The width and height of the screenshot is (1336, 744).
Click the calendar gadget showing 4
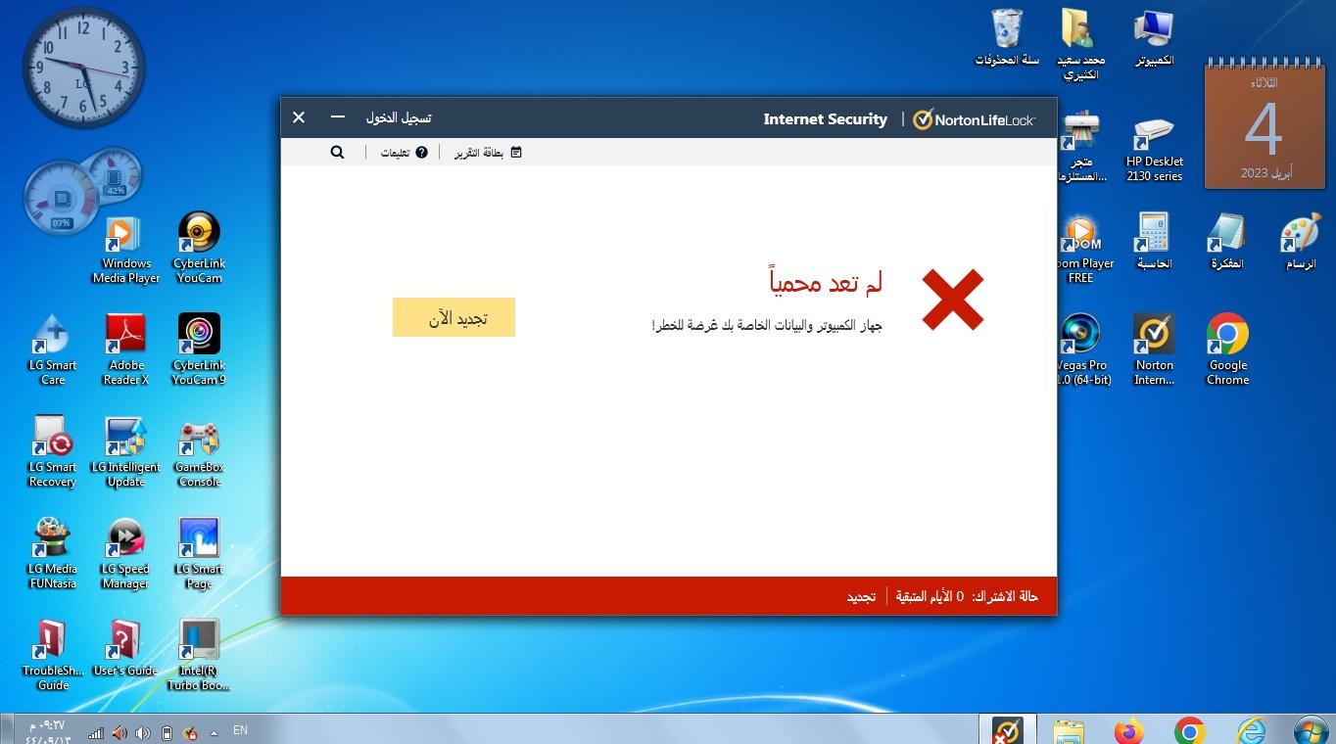click(1264, 124)
